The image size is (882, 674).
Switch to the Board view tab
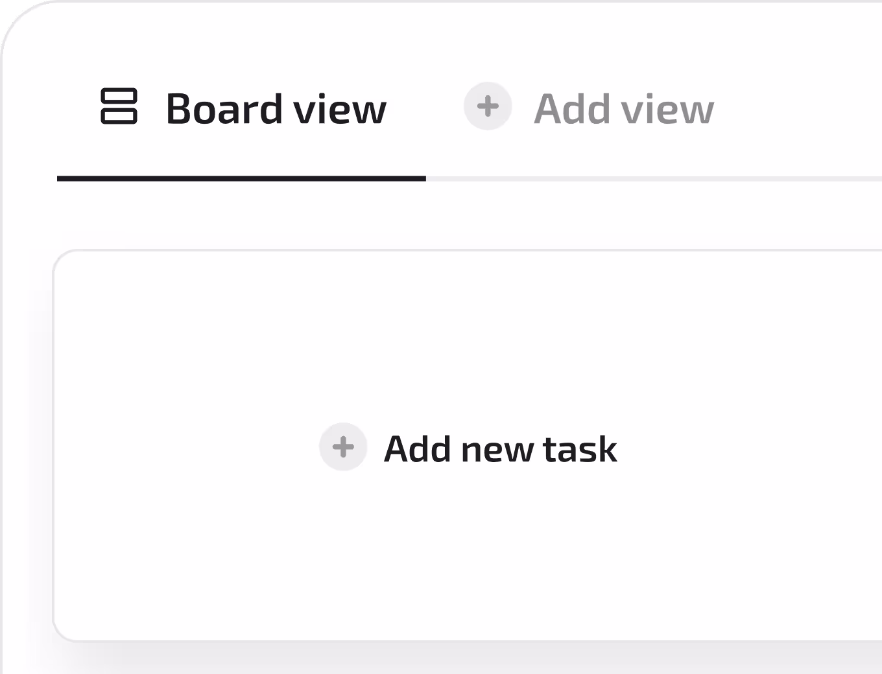tap(243, 108)
